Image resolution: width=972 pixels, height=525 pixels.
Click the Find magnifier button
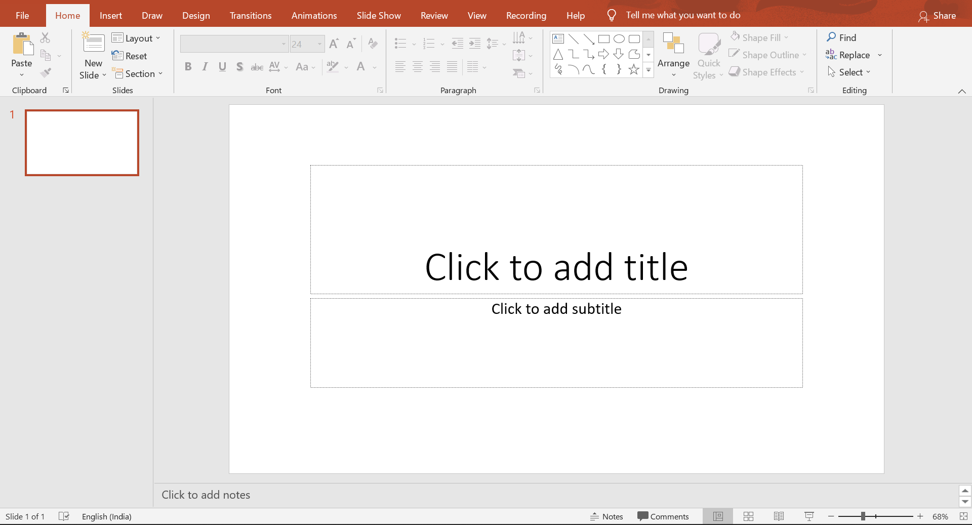841,37
